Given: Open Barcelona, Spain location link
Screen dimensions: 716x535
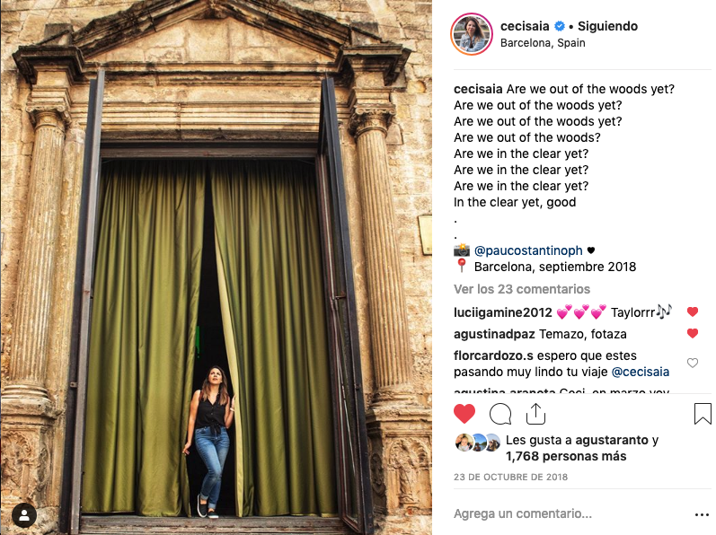Looking at the screenshot, I should (x=543, y=43).
